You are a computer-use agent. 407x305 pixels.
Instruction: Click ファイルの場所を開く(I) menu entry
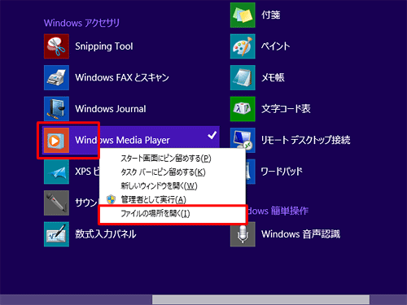(173, 214)
